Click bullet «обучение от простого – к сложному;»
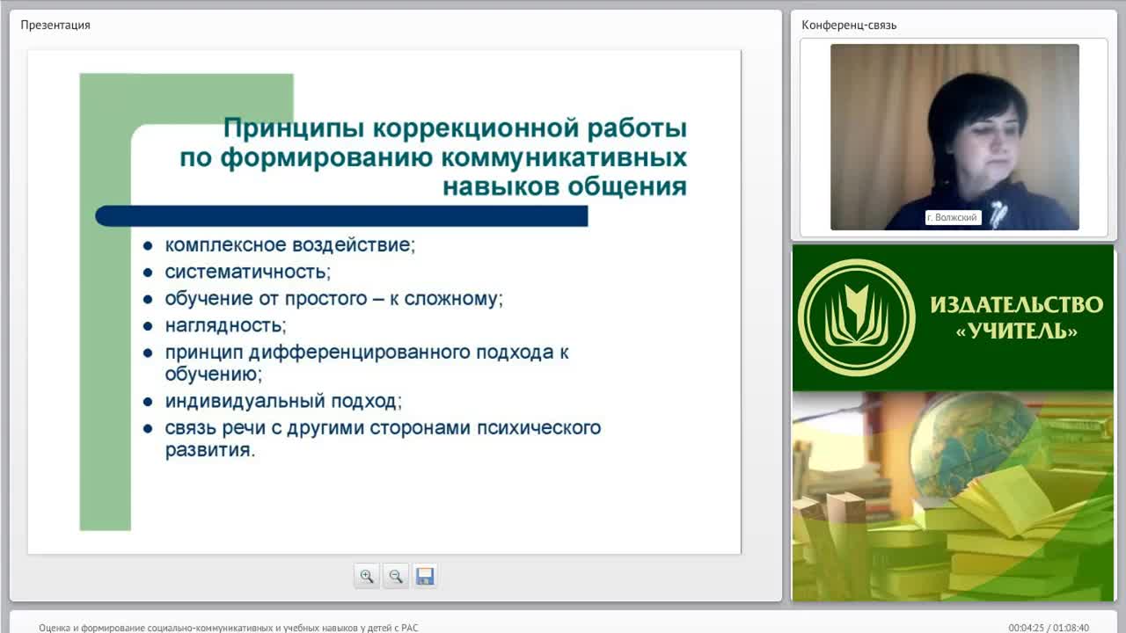Viewport: 1126px width, 633px height. pyautogui.click(x=334, y=299)
